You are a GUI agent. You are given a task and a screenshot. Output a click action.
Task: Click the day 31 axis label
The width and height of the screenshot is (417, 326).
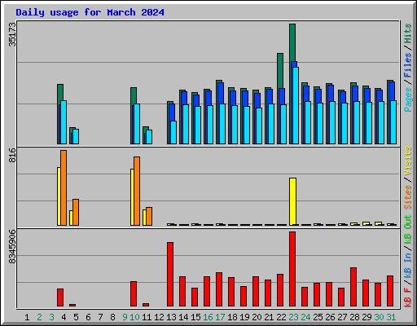[391, 317]
